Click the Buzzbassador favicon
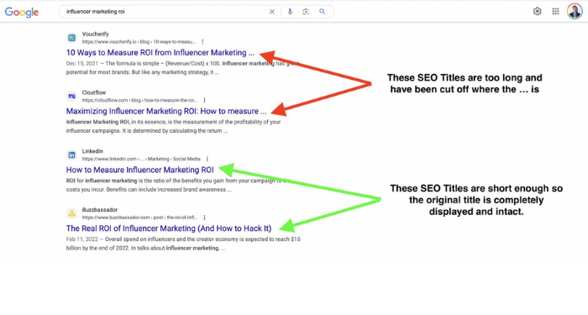The height and width of the screenshot is (315, 588). click(x=71, y=213)
